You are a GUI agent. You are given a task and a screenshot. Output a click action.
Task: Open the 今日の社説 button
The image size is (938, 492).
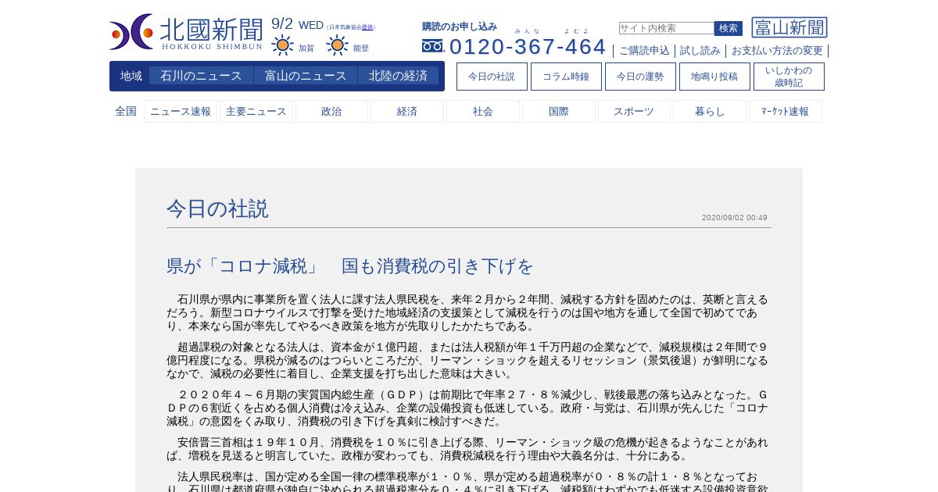[x=492, y=77]
